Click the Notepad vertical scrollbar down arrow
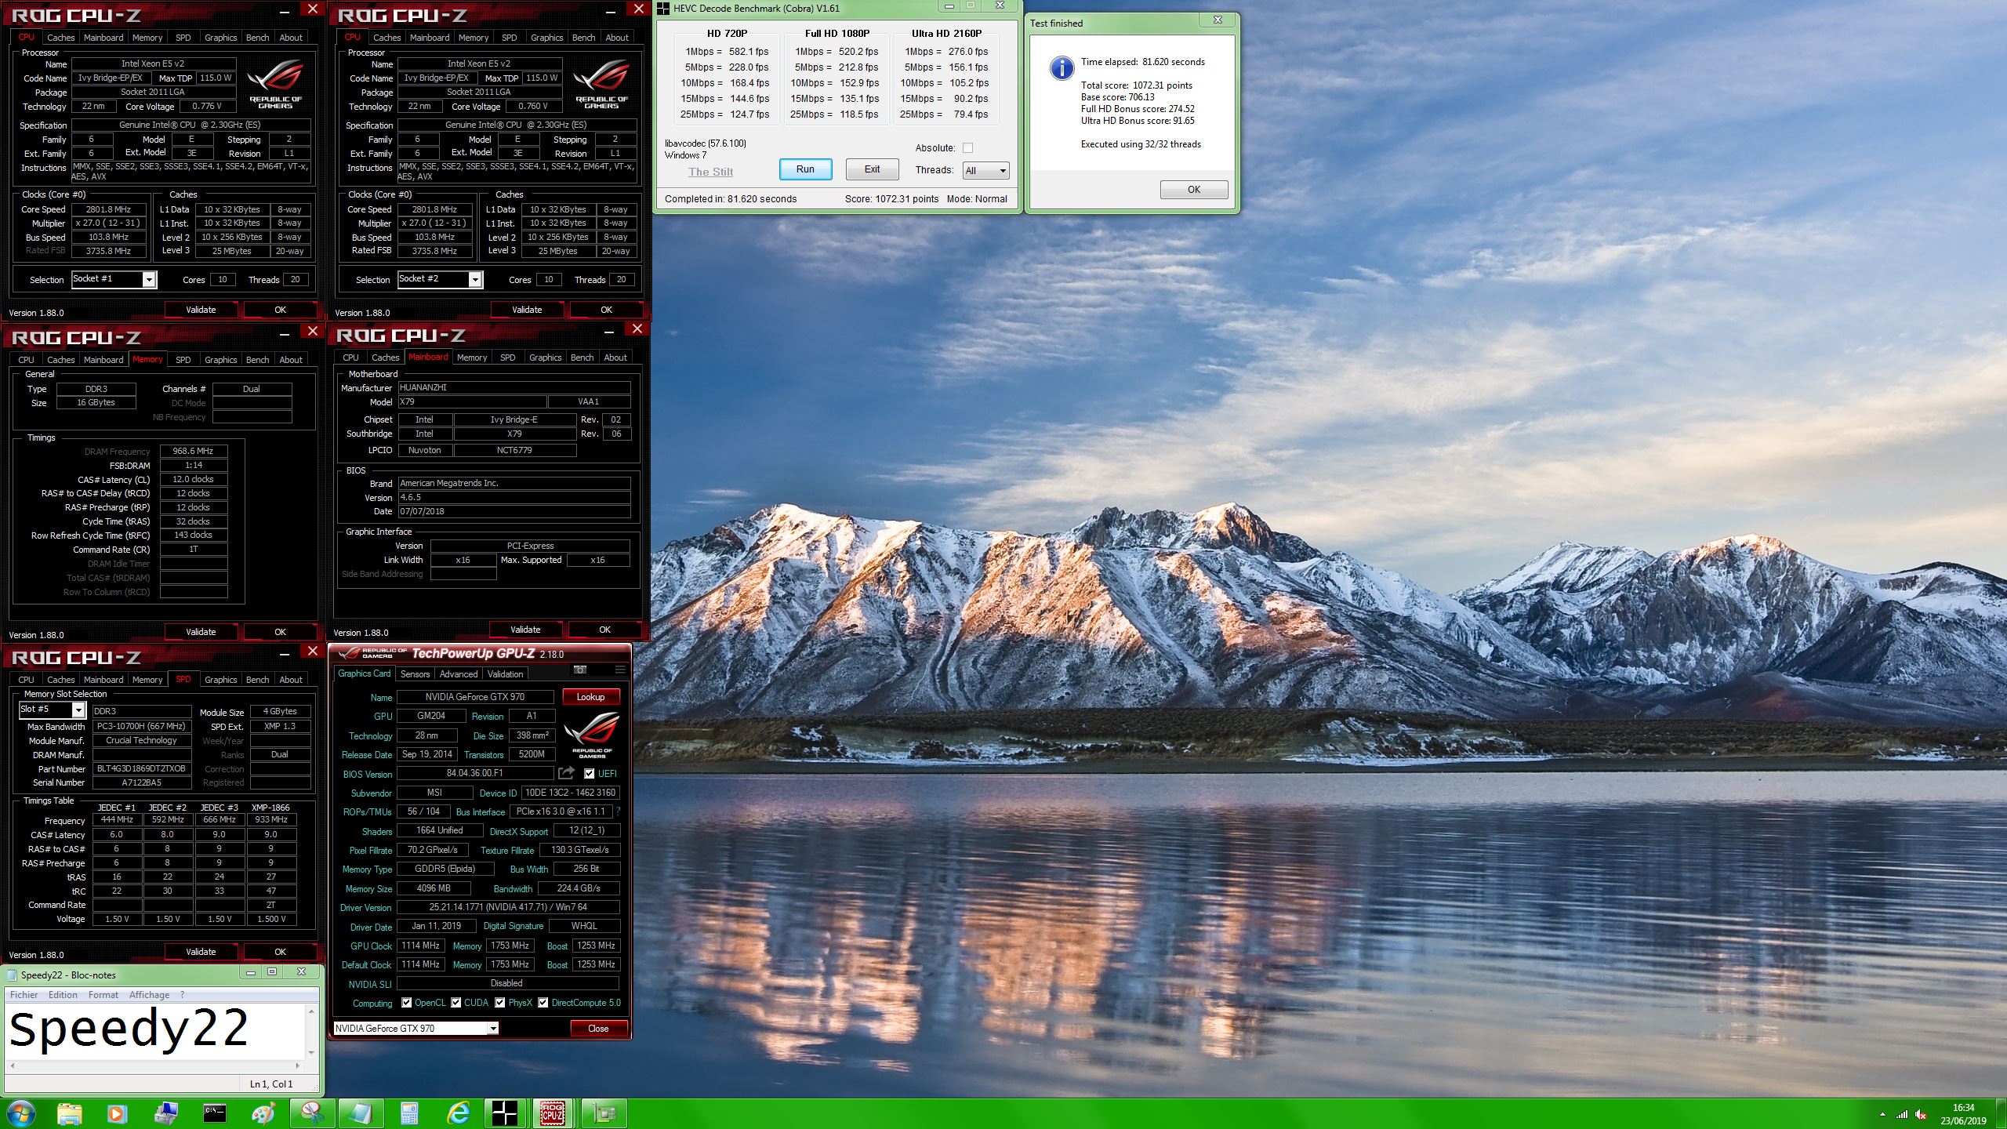2007x1129 pixels. [x=311, y=1053]
